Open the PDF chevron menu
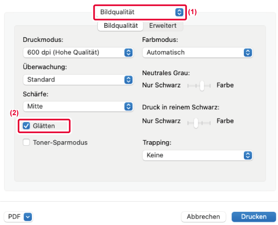 click(x=28, y=217)
